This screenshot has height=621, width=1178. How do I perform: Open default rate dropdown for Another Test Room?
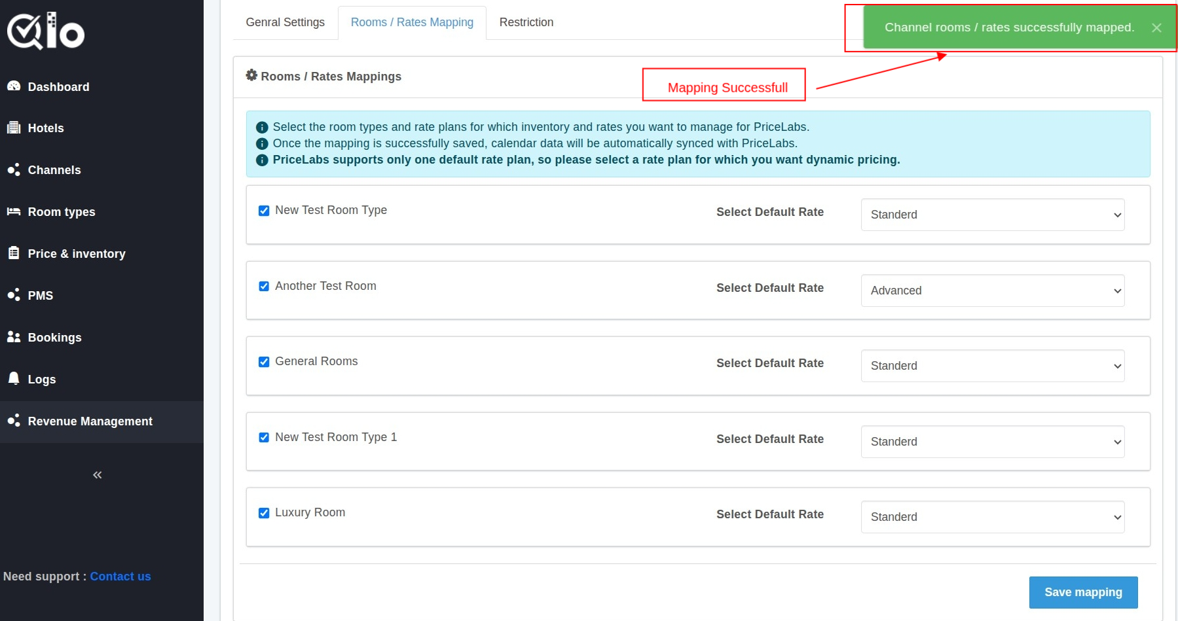point(992,291)
